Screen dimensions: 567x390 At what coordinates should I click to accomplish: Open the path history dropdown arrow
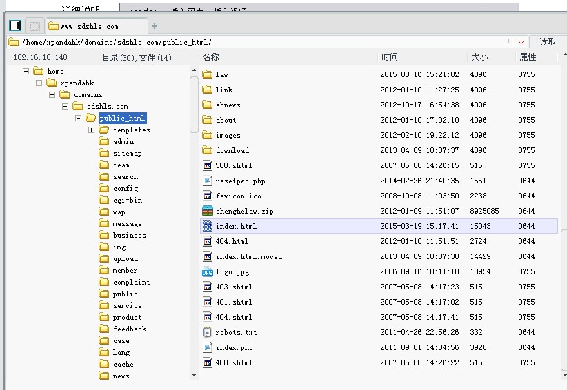click(521, 42)
